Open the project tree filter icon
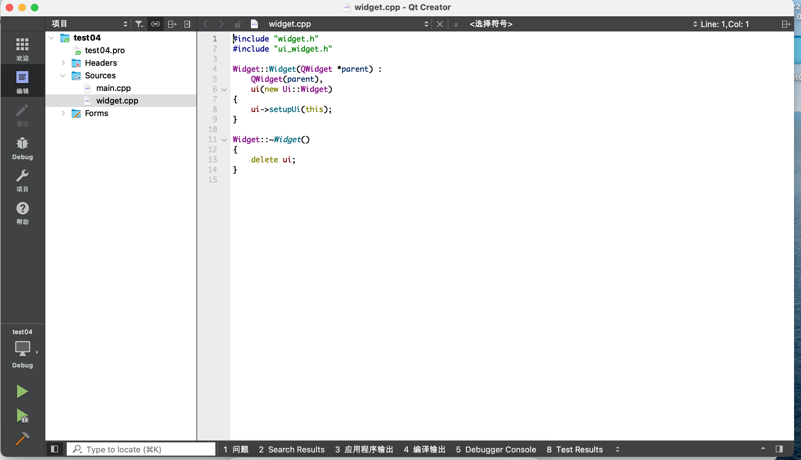Screen dimensions: 801x460 pos(139,24)
